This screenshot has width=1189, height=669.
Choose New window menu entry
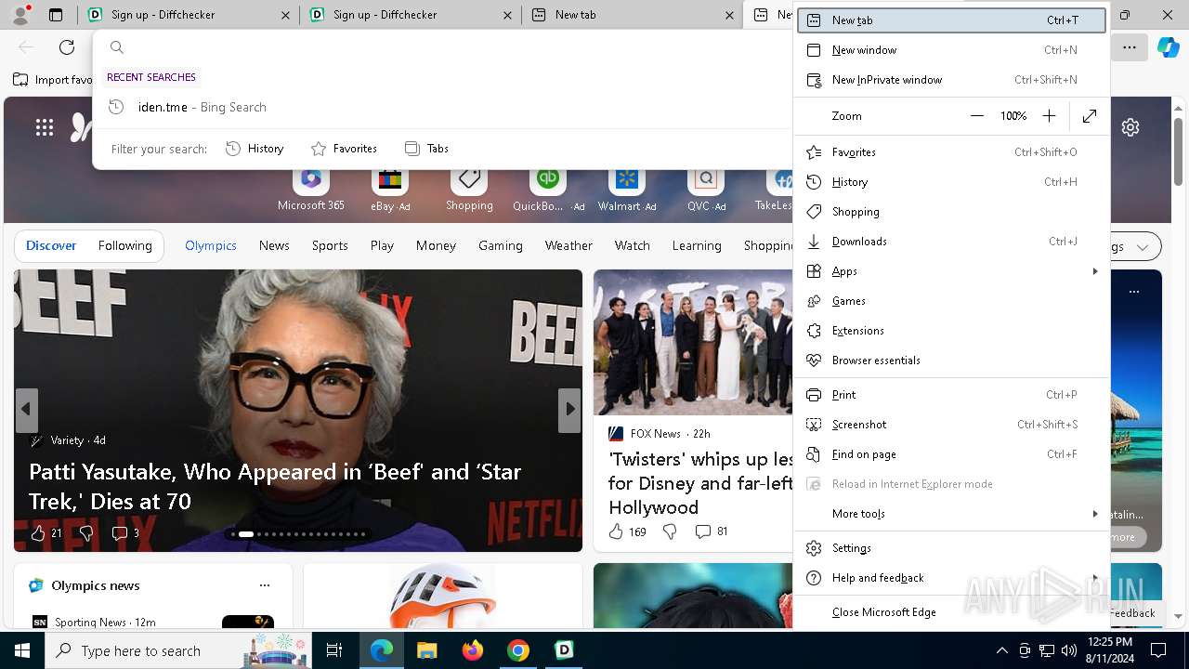952,50
